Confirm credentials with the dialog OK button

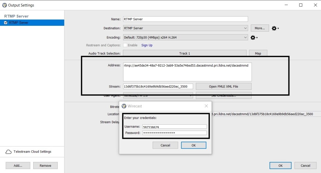coord(194,145)
